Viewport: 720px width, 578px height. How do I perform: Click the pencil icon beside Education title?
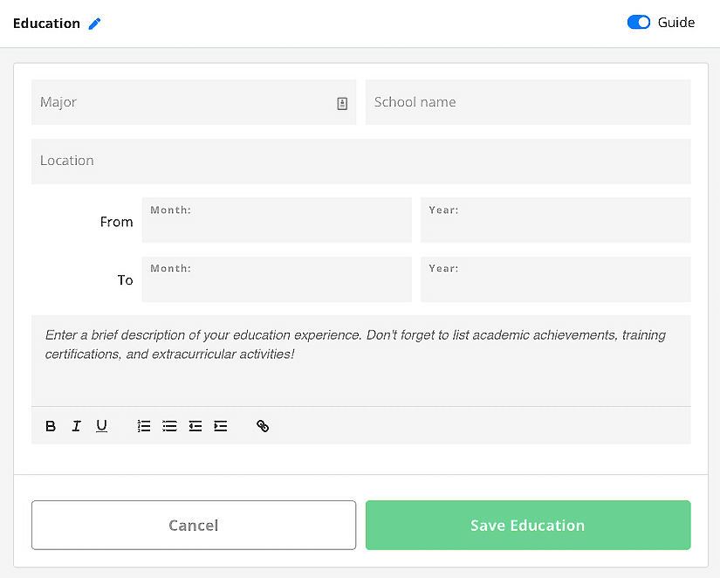click(95, 24)
